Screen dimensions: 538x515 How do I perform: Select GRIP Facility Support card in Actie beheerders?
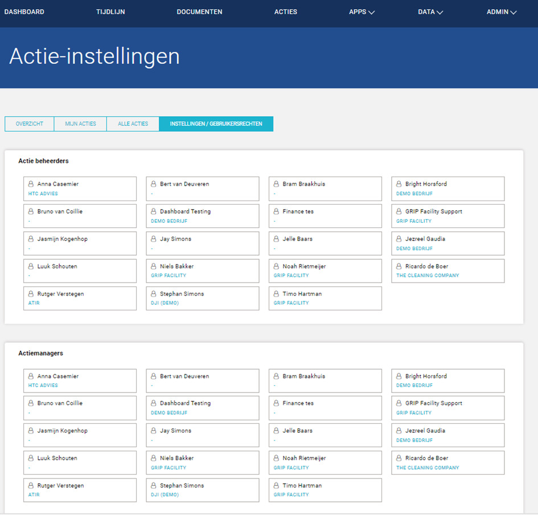[x=447, y=216]
